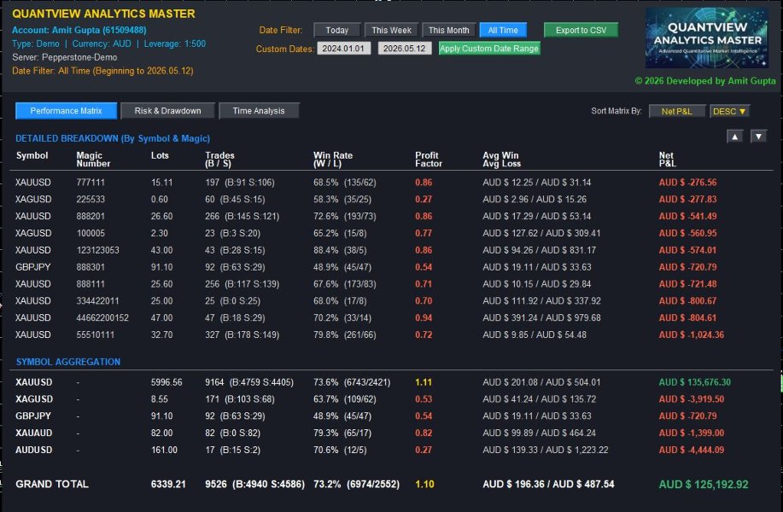Click Export to CSV button
The image size is (783, 512).
tap(581, 31)
